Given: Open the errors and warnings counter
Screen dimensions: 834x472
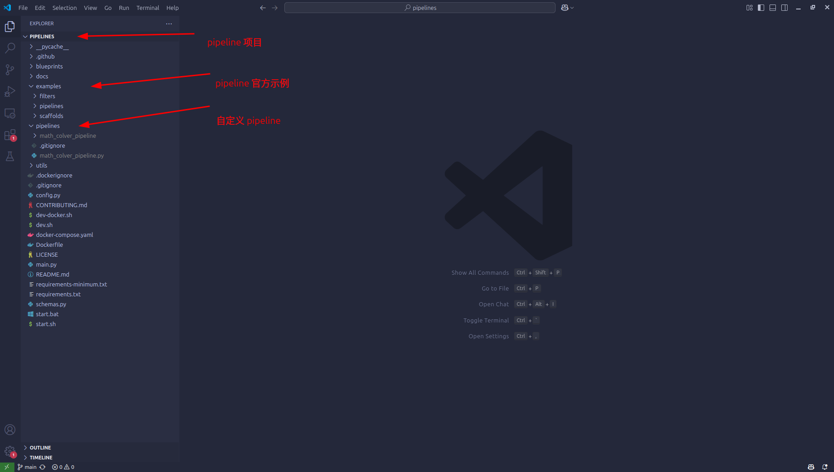Looking at the screenshot, I should pos(63,467).
